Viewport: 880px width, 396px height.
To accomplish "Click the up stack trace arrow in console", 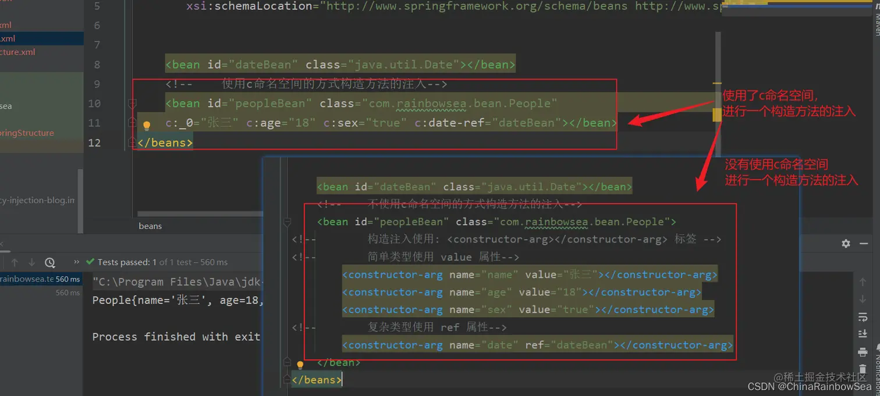I will click(x=863, y=281).
